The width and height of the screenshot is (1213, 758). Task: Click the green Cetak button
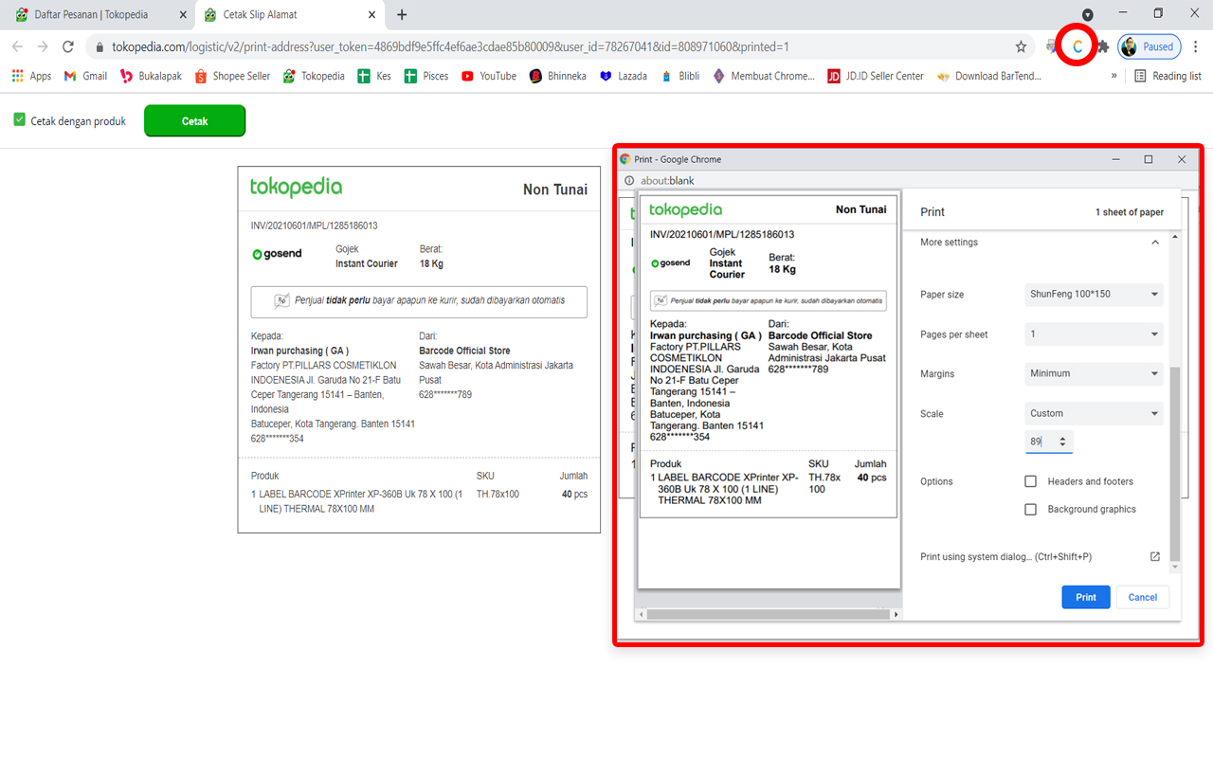click(194, 121)
